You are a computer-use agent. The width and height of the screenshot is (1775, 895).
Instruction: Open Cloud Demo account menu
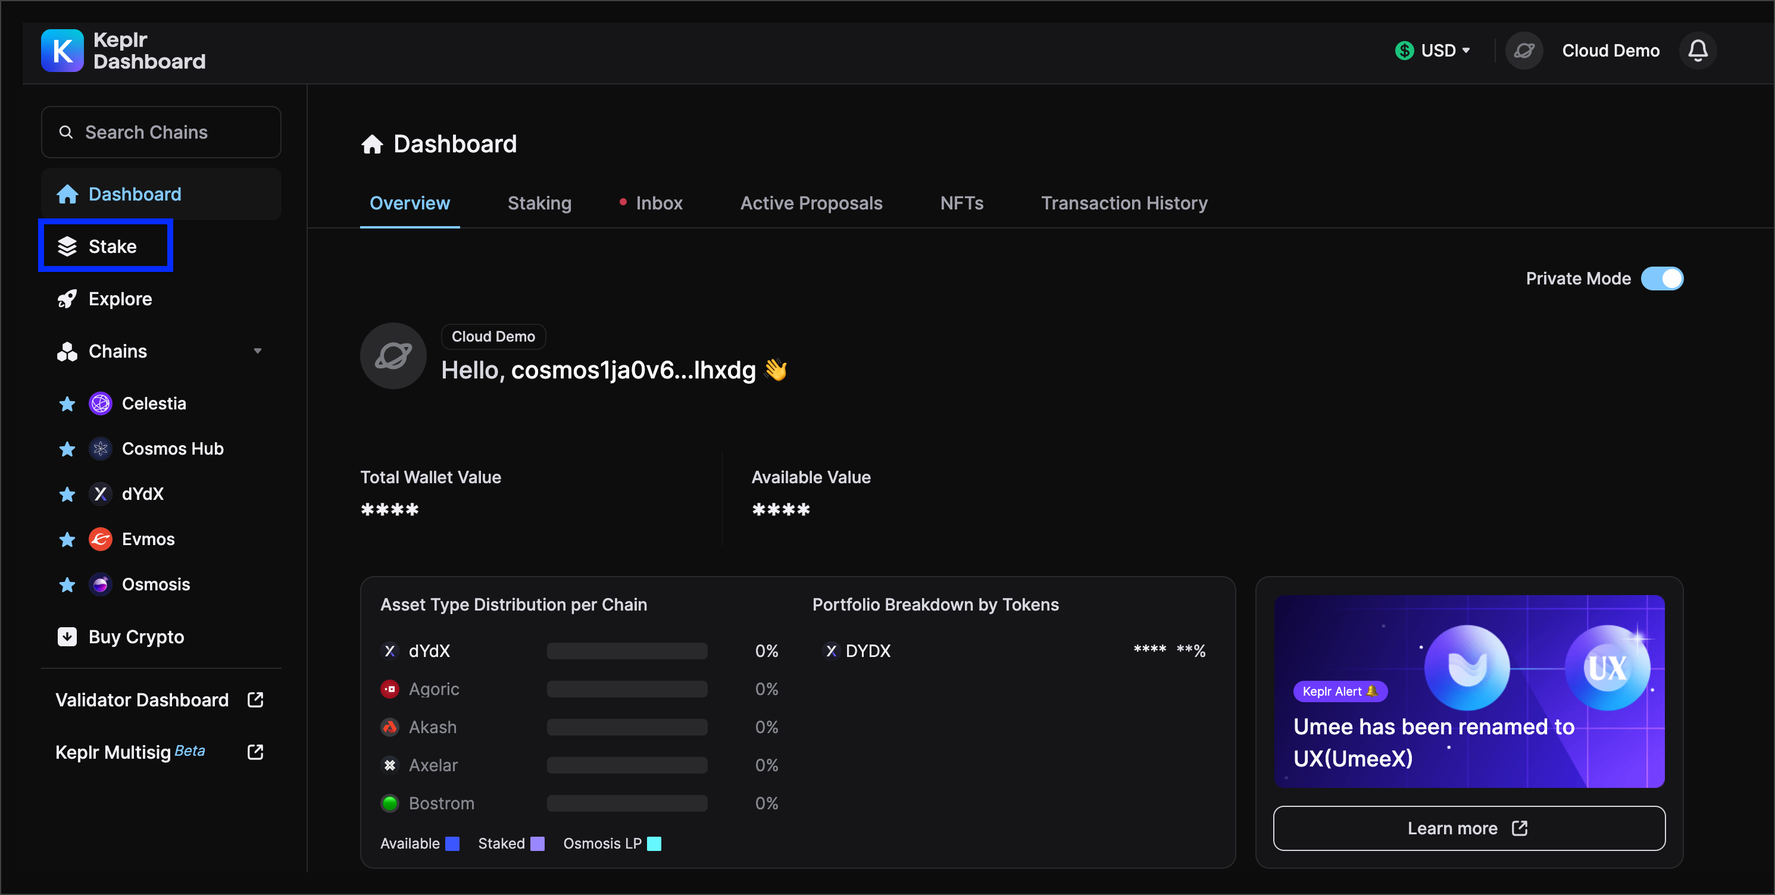[1610, 51]
